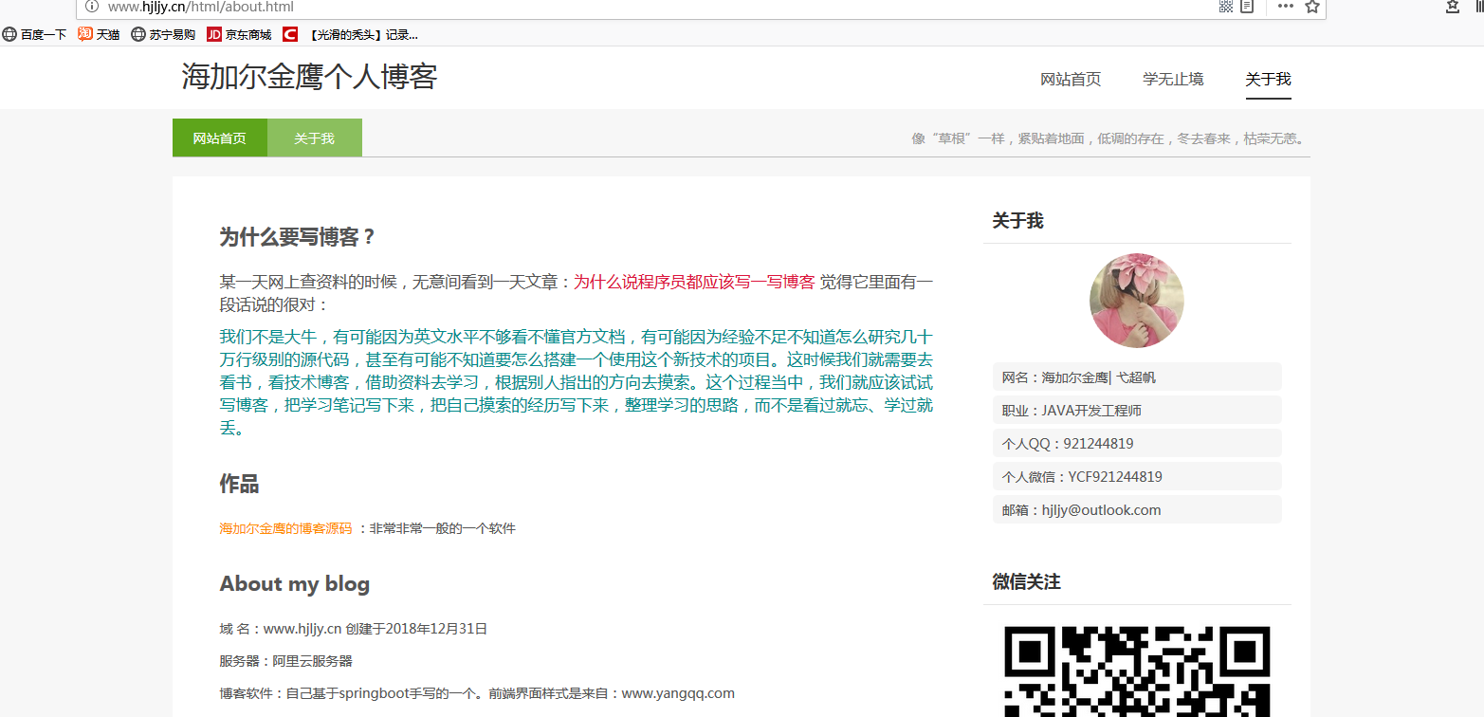Viewport: 1484px width, 717px height.
Task: Click the bookmarks toolbar star-tray icon
Action: 1453,7
